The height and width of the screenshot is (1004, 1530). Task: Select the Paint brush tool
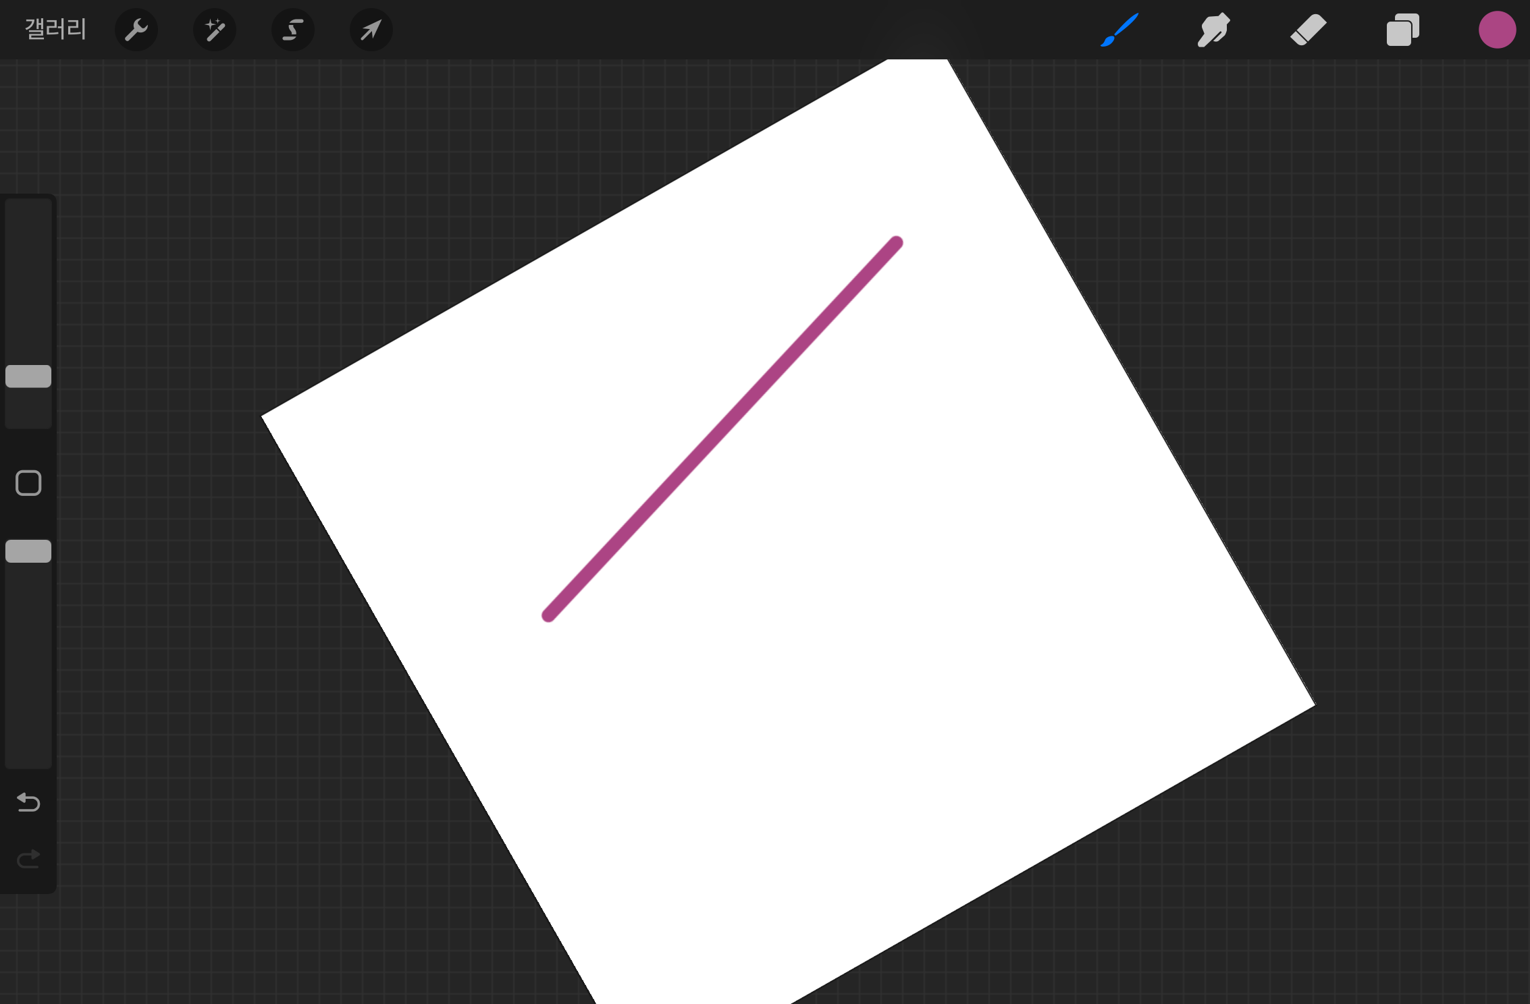pyautogui.click(x=1119, y=30)
